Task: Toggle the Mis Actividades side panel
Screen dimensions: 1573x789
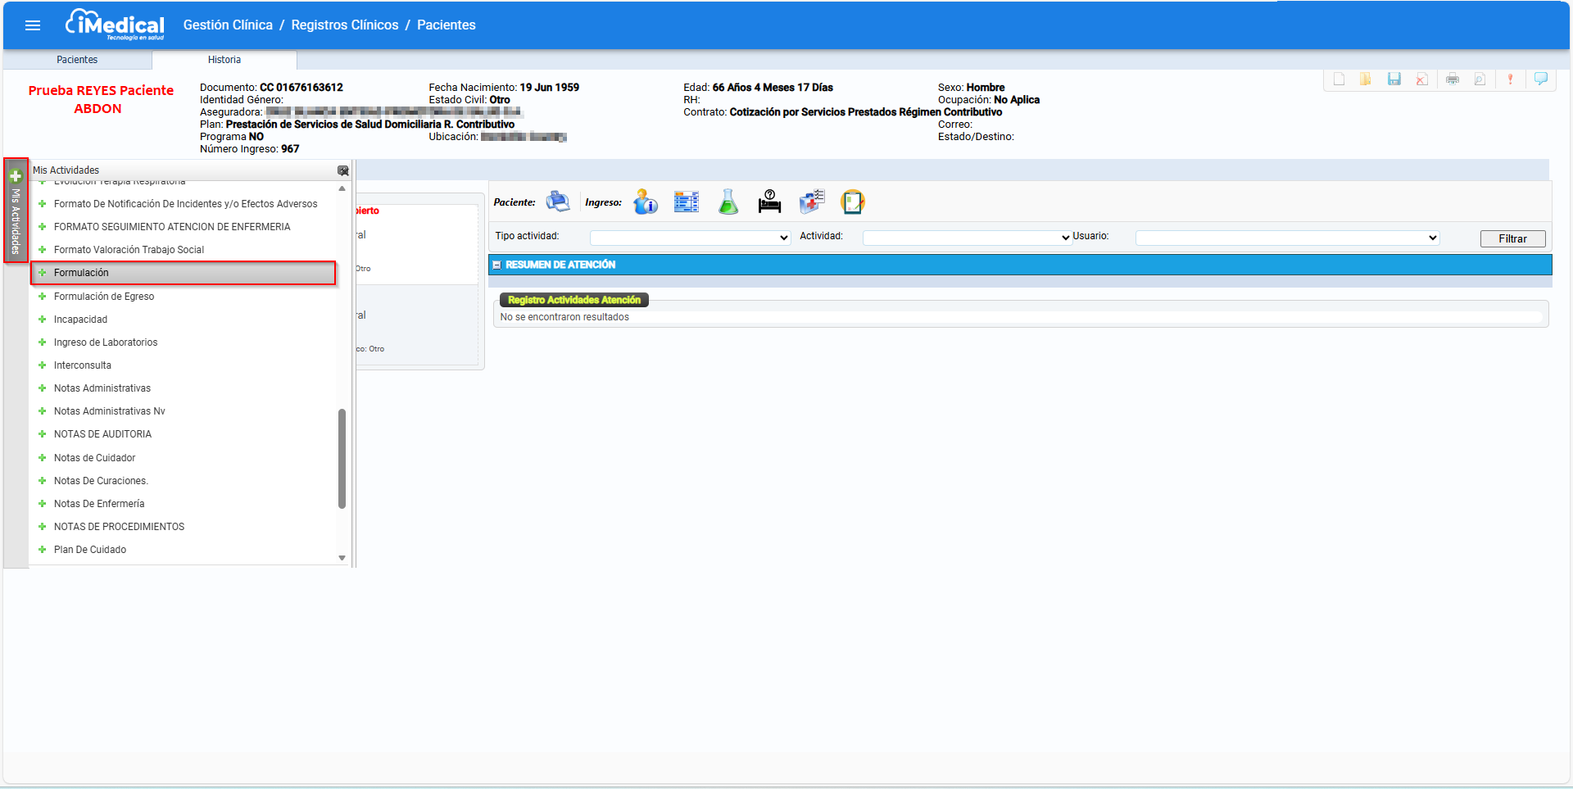Action: (16, 210)
